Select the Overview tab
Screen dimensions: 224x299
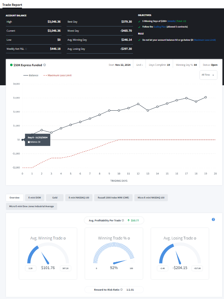15,198
